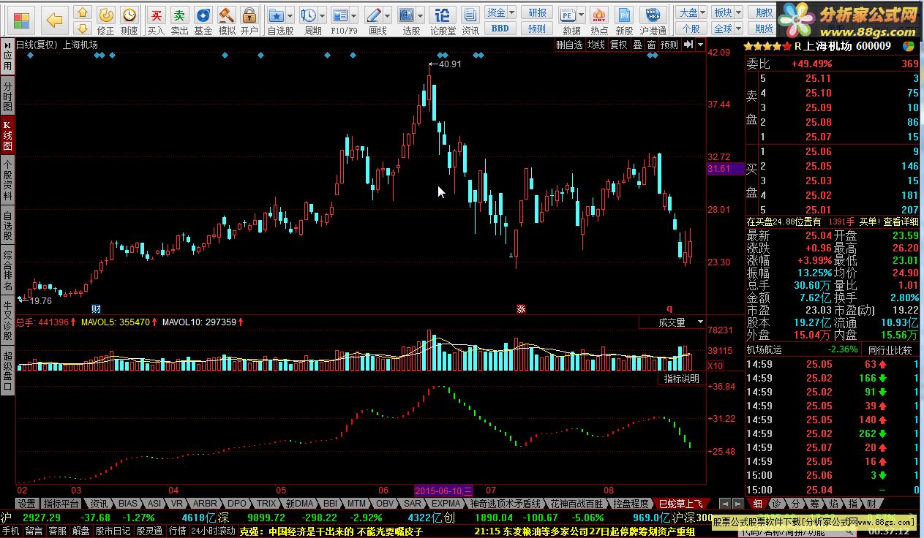Click 查看详细 link in order panel
This screenshot has width=924, height=538.
point(900,221)
